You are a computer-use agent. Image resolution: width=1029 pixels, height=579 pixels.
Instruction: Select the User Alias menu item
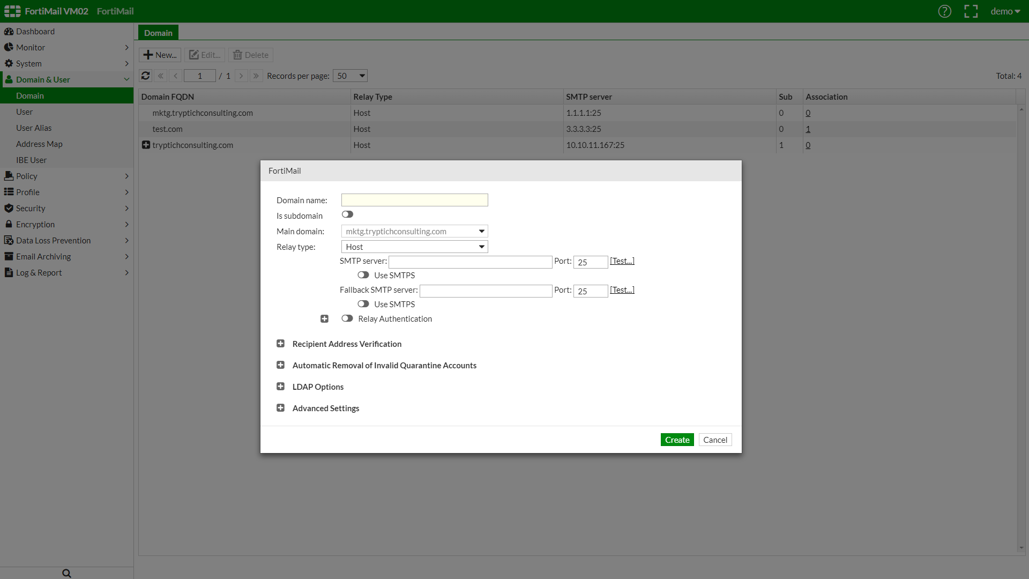tap(34, 128)
